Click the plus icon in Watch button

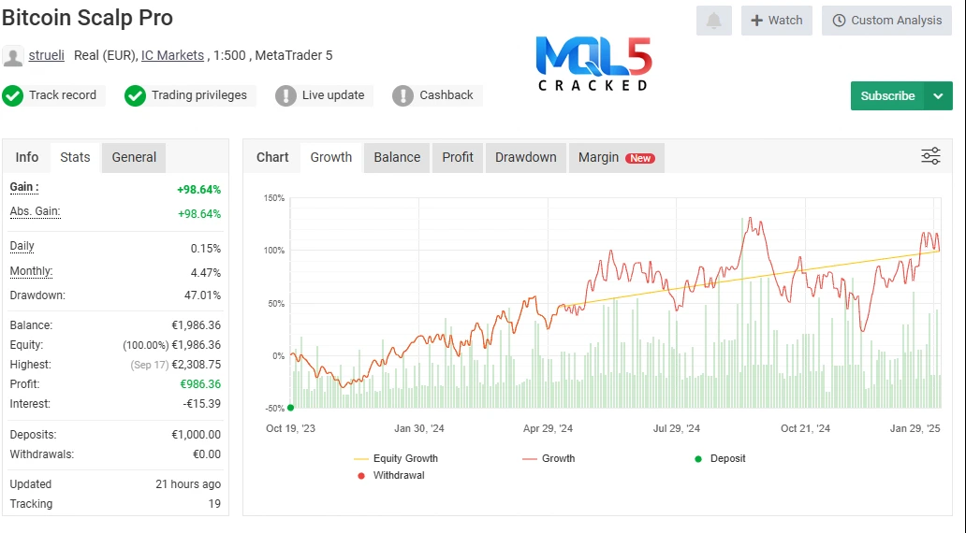click(756, 21)
